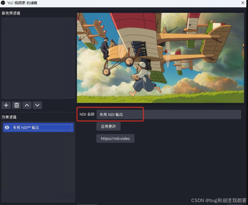The width and height of the screenshot is (248, 205).
Task: Click the OBS logo in title bar
Action: [3, 3]
